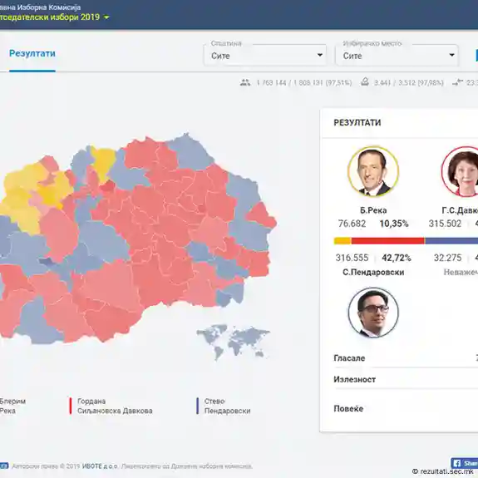
Task: Select Б.Река candidate portrait
Action: (373, 172)
